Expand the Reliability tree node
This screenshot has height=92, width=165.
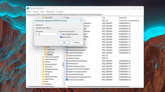point(41,72)
